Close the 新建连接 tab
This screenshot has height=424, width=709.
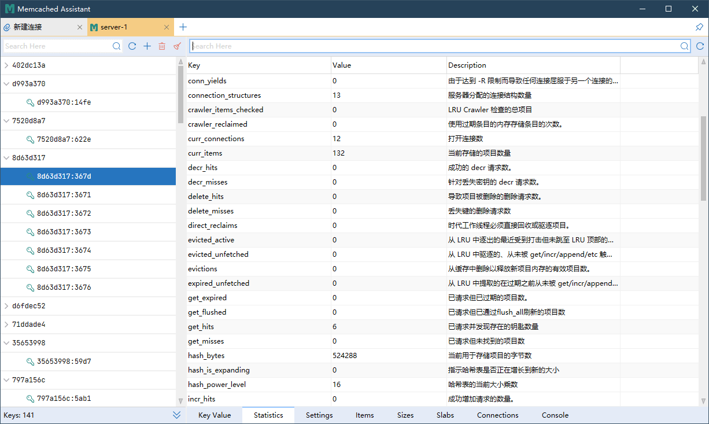point(80,27)
